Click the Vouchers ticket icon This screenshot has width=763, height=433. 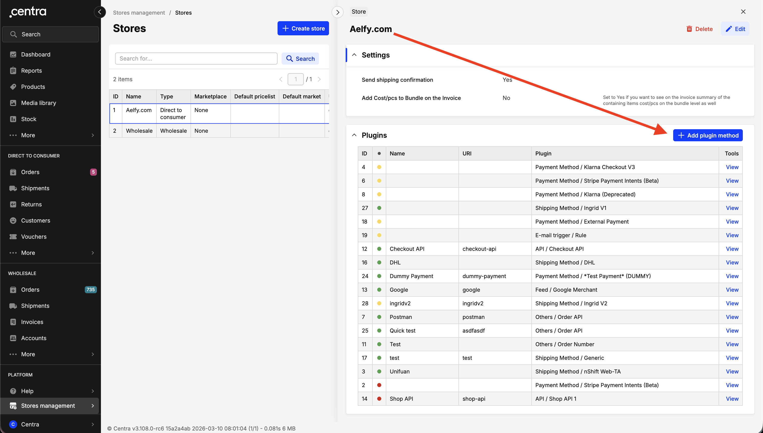click(13, 237)
